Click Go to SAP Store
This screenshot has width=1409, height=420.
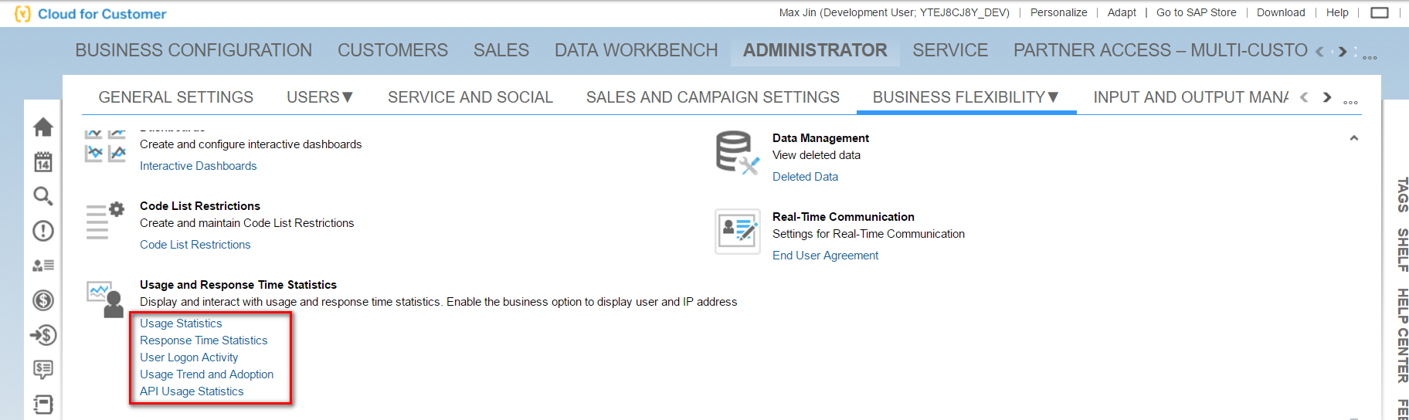click(x=1197, y=12)
